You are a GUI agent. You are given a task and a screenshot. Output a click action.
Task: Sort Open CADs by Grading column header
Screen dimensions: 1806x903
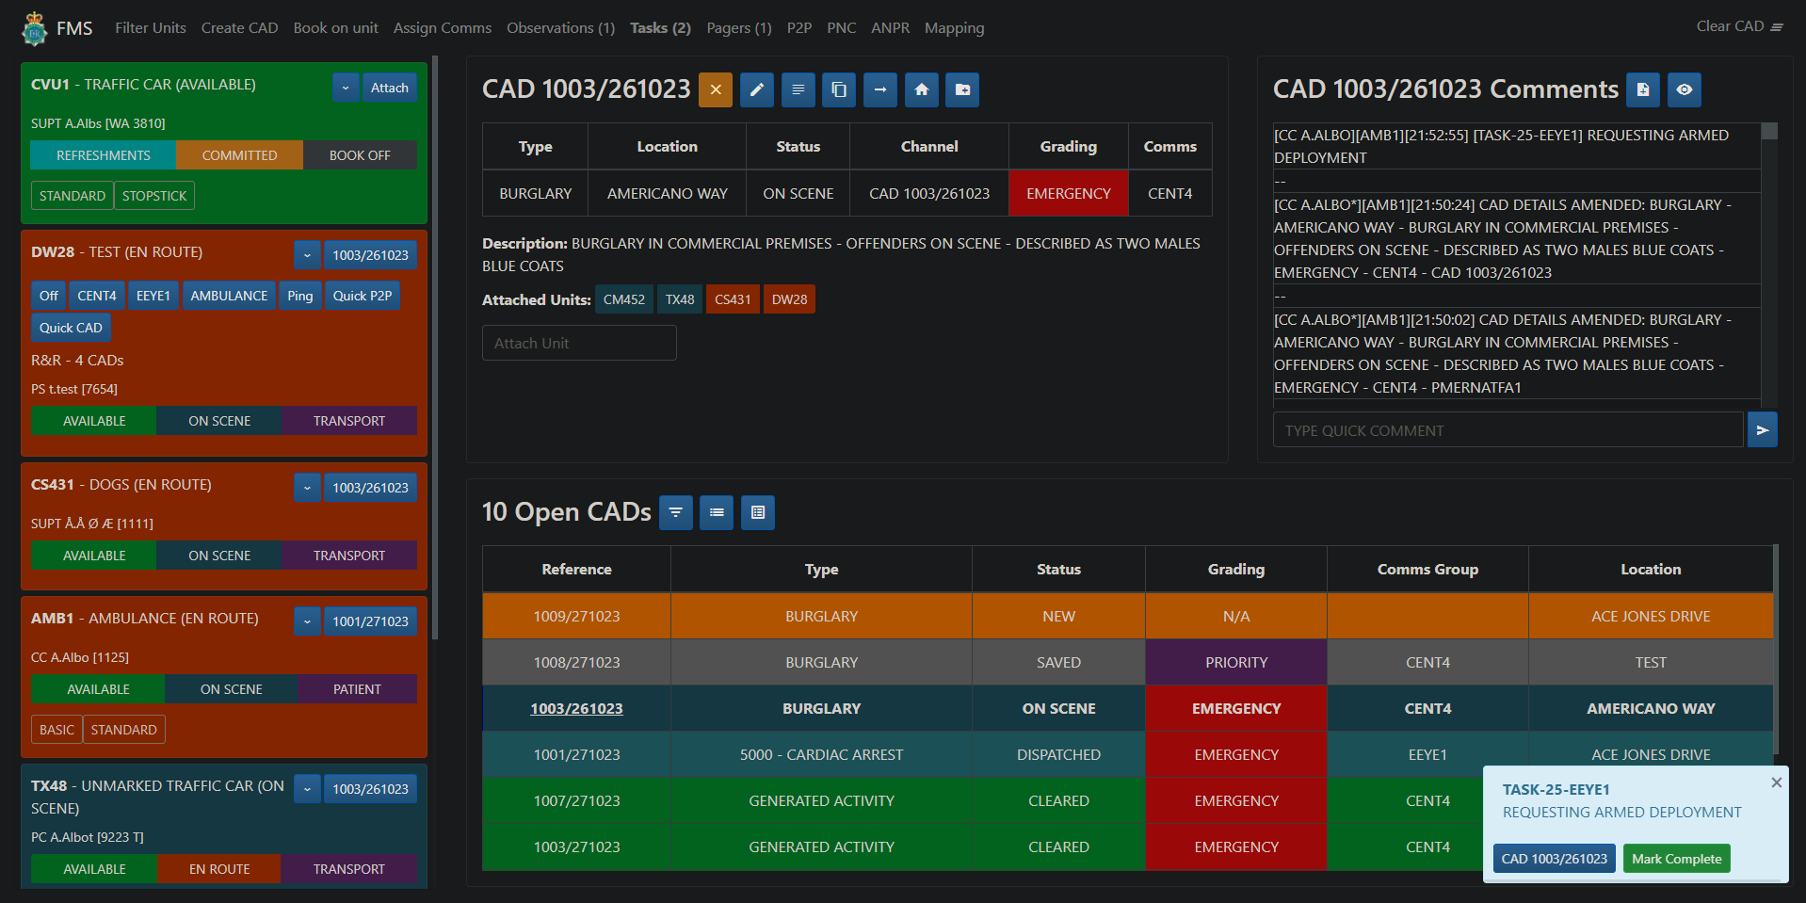tap(1236, 569)
